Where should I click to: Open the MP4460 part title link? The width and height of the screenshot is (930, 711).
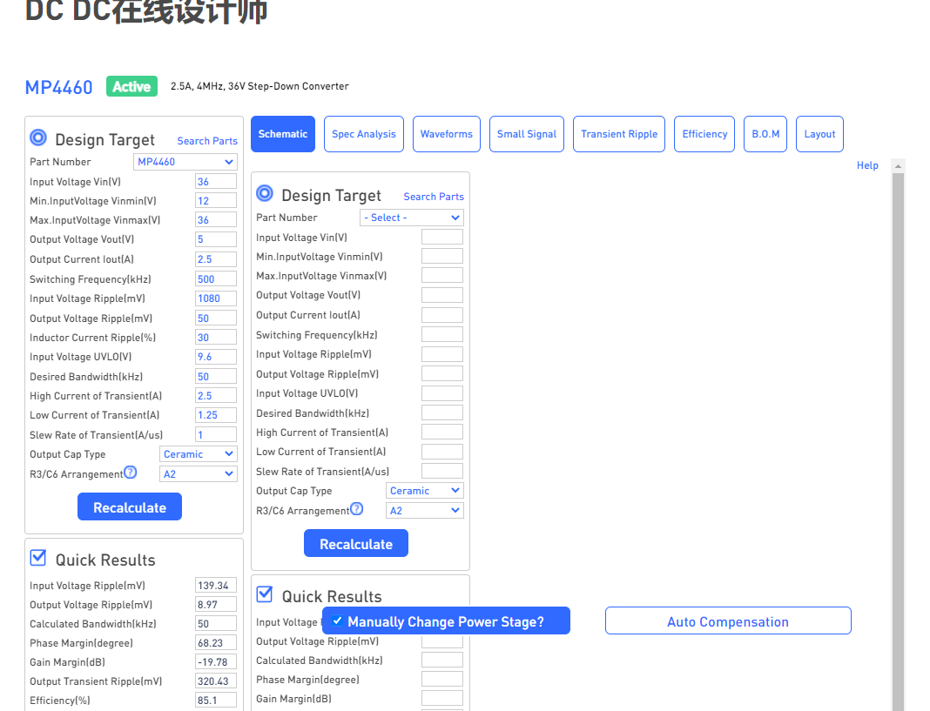click(58, 87)
